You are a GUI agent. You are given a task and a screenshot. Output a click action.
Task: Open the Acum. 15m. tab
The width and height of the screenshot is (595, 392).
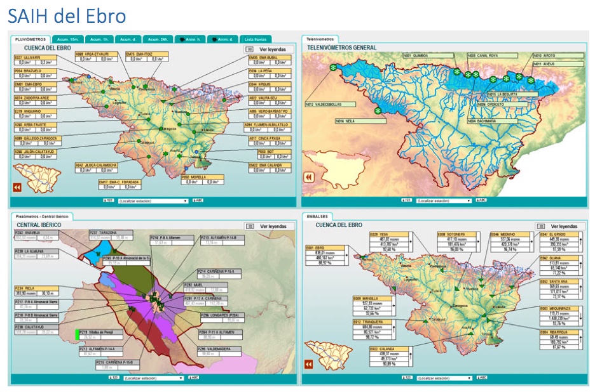[x=68, y=39]
